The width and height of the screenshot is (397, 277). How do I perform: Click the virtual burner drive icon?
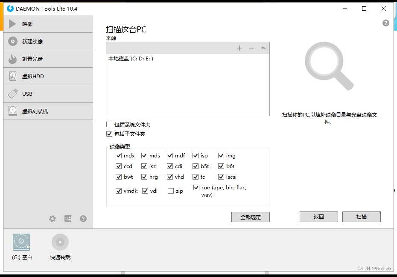[x=13, y=111]
